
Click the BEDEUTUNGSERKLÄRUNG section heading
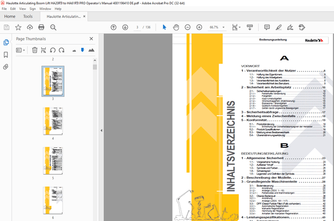pyautogui.click(x=265, y=153)
